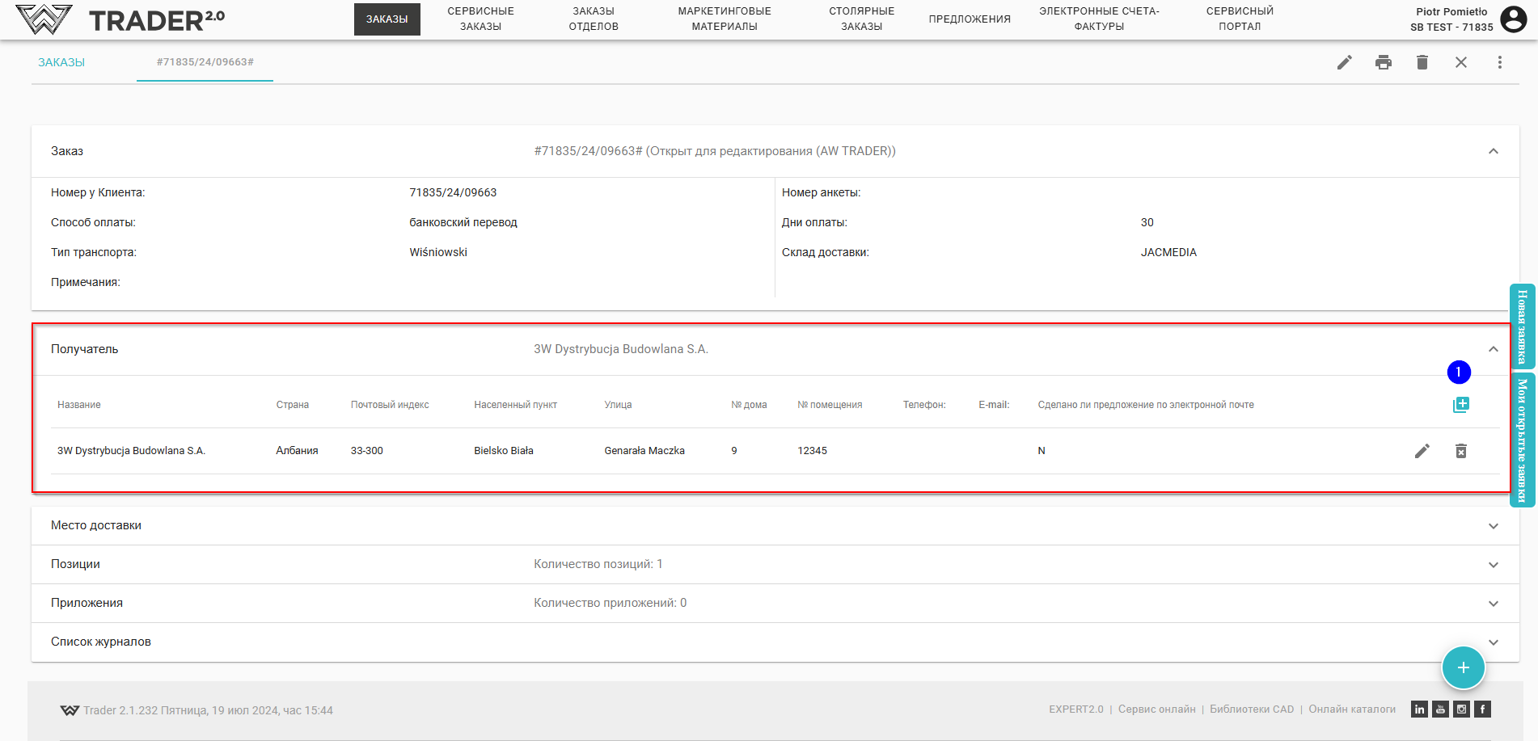The height and width of the screenshot is (741, 1538).
Task: Expand the Место доставки section
Action: (x=1493, y=526)
